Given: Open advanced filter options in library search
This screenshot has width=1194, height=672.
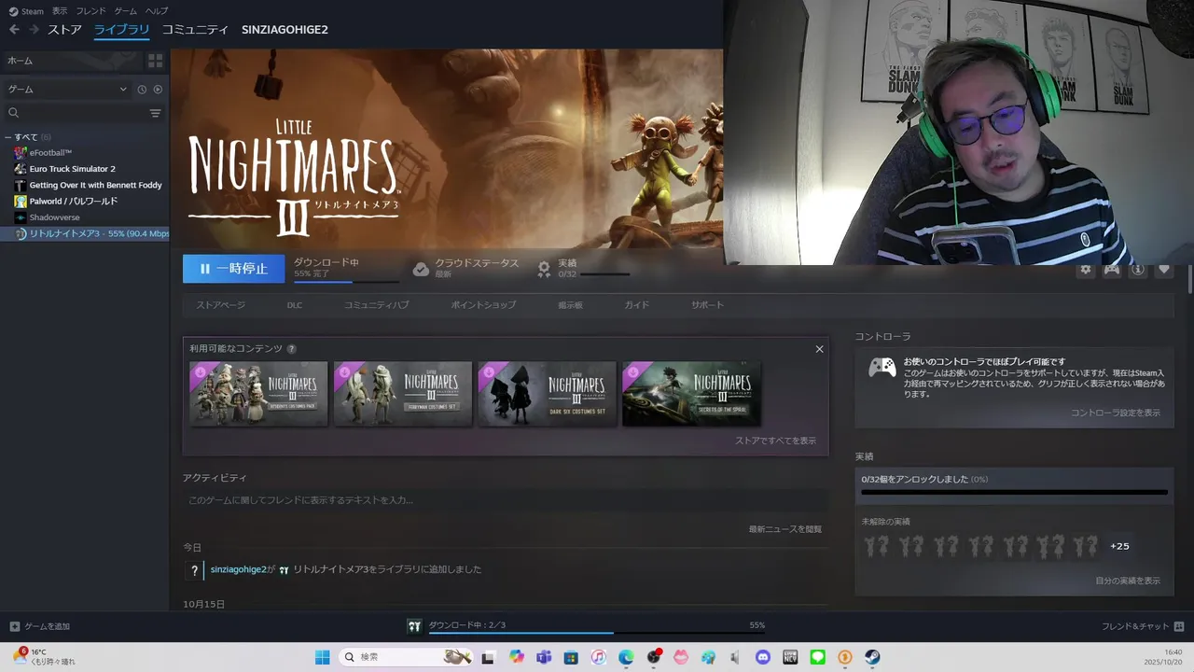Looking at the screenshot, I should [156, 113].
